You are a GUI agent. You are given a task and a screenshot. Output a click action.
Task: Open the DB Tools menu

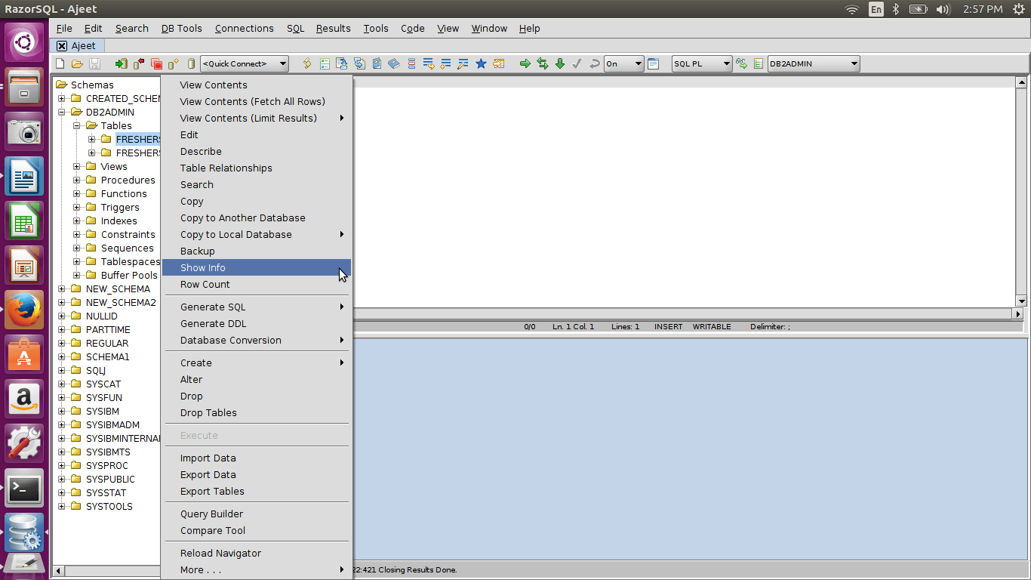(x=181, y=28)
